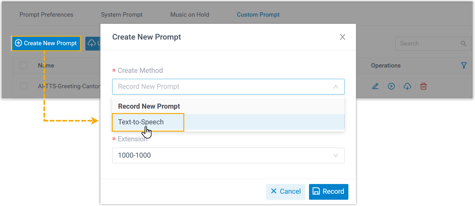Expand the Extension dropdown

tap(336, 155)
